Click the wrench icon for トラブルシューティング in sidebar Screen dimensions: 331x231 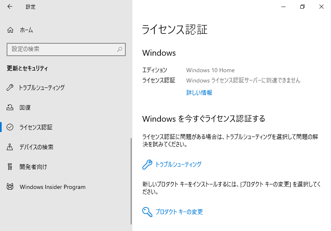[x=10, y=87]
